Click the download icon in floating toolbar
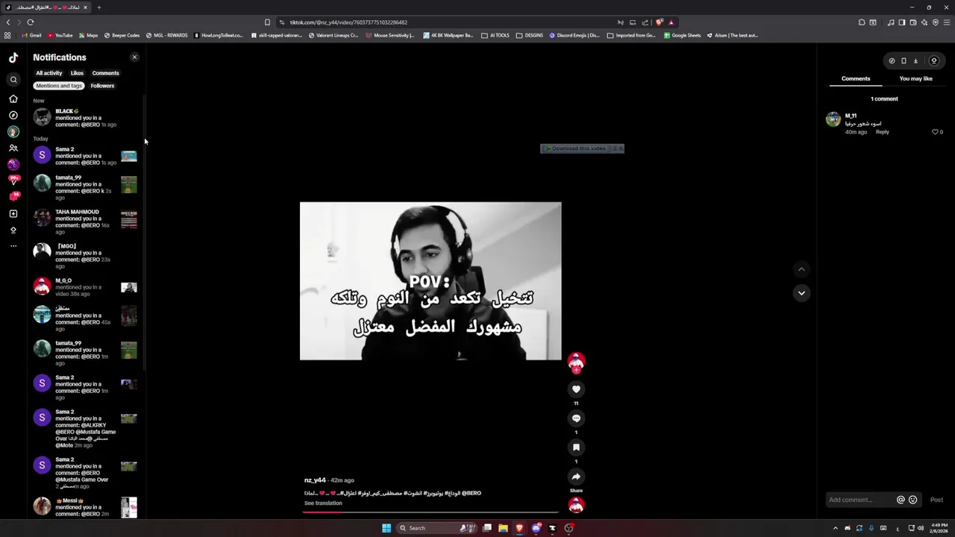The width and height of the screenshot is (955, 537). [x=915, y=61]
